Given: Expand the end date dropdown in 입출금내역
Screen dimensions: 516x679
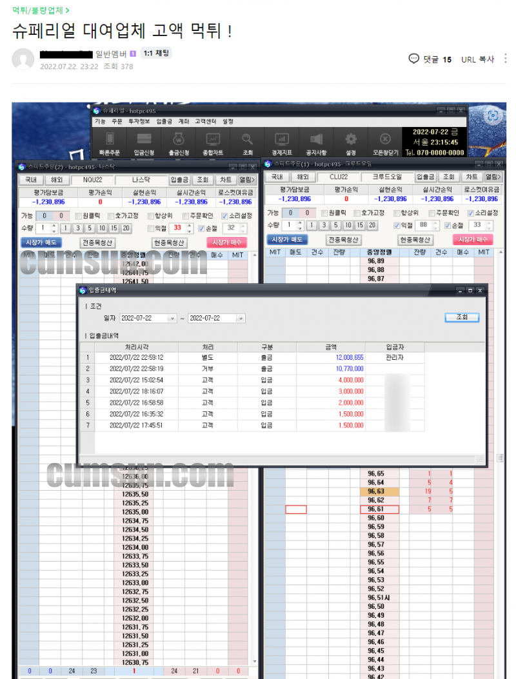Looking at the screenshot, I should click(240, 319).
